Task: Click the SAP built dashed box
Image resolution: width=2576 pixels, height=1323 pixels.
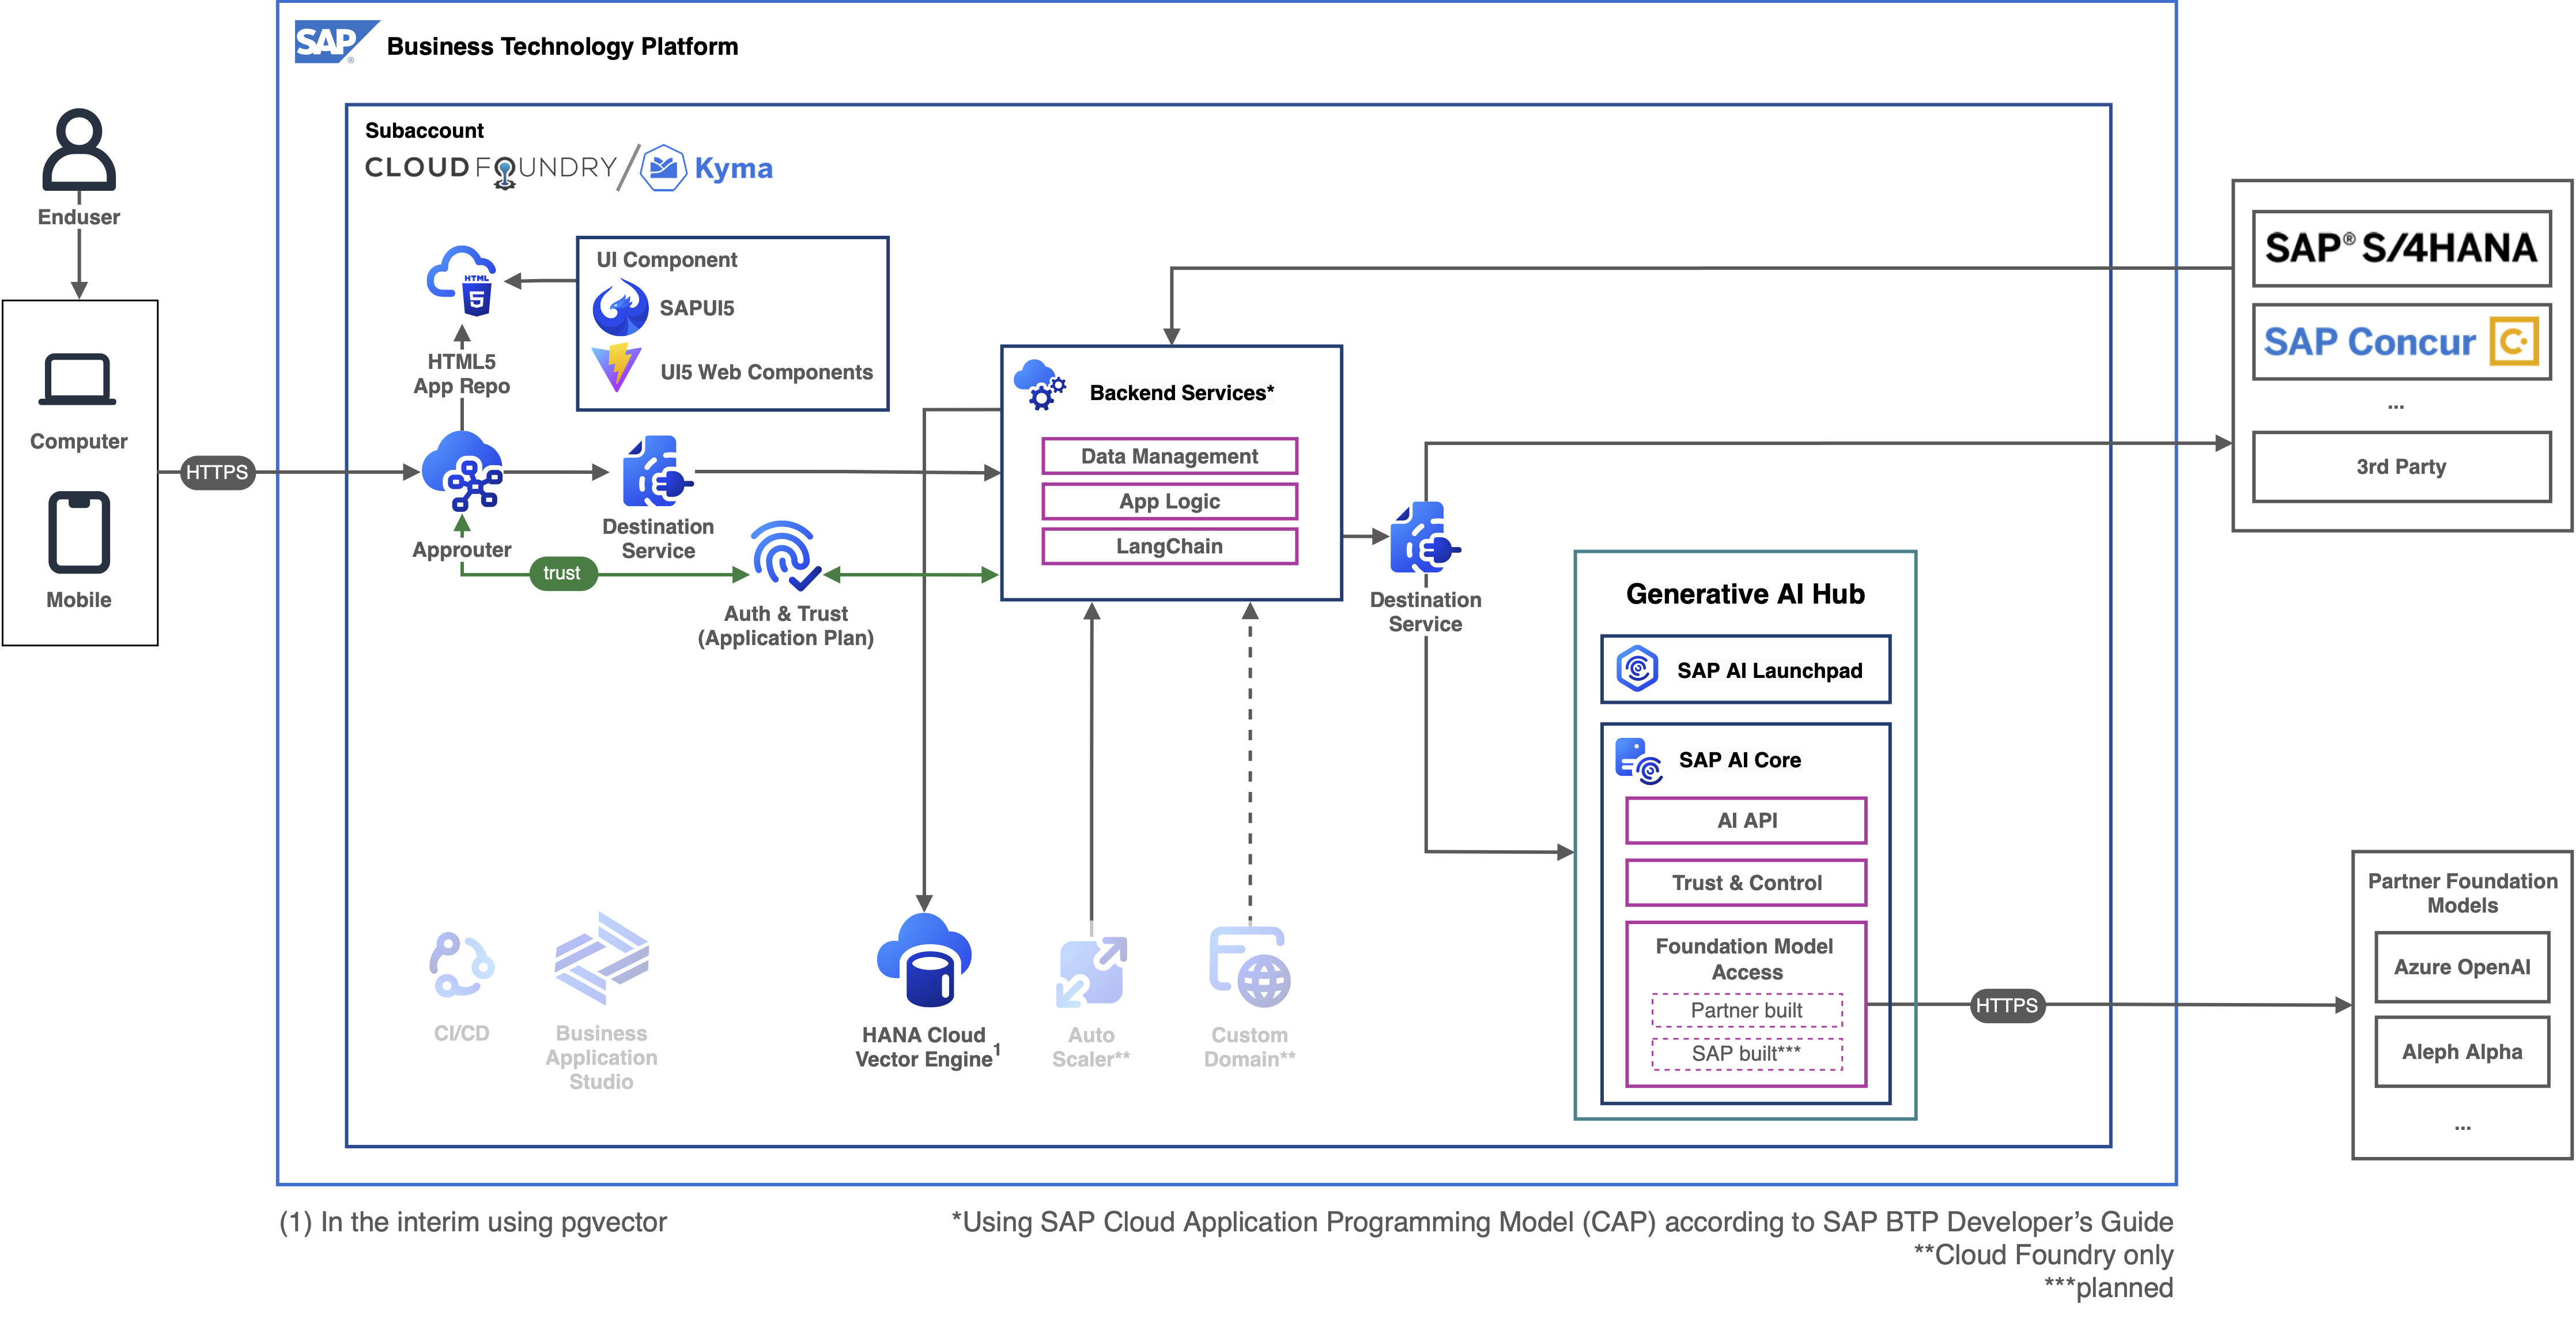Action: click(x=1746, y=1053)
